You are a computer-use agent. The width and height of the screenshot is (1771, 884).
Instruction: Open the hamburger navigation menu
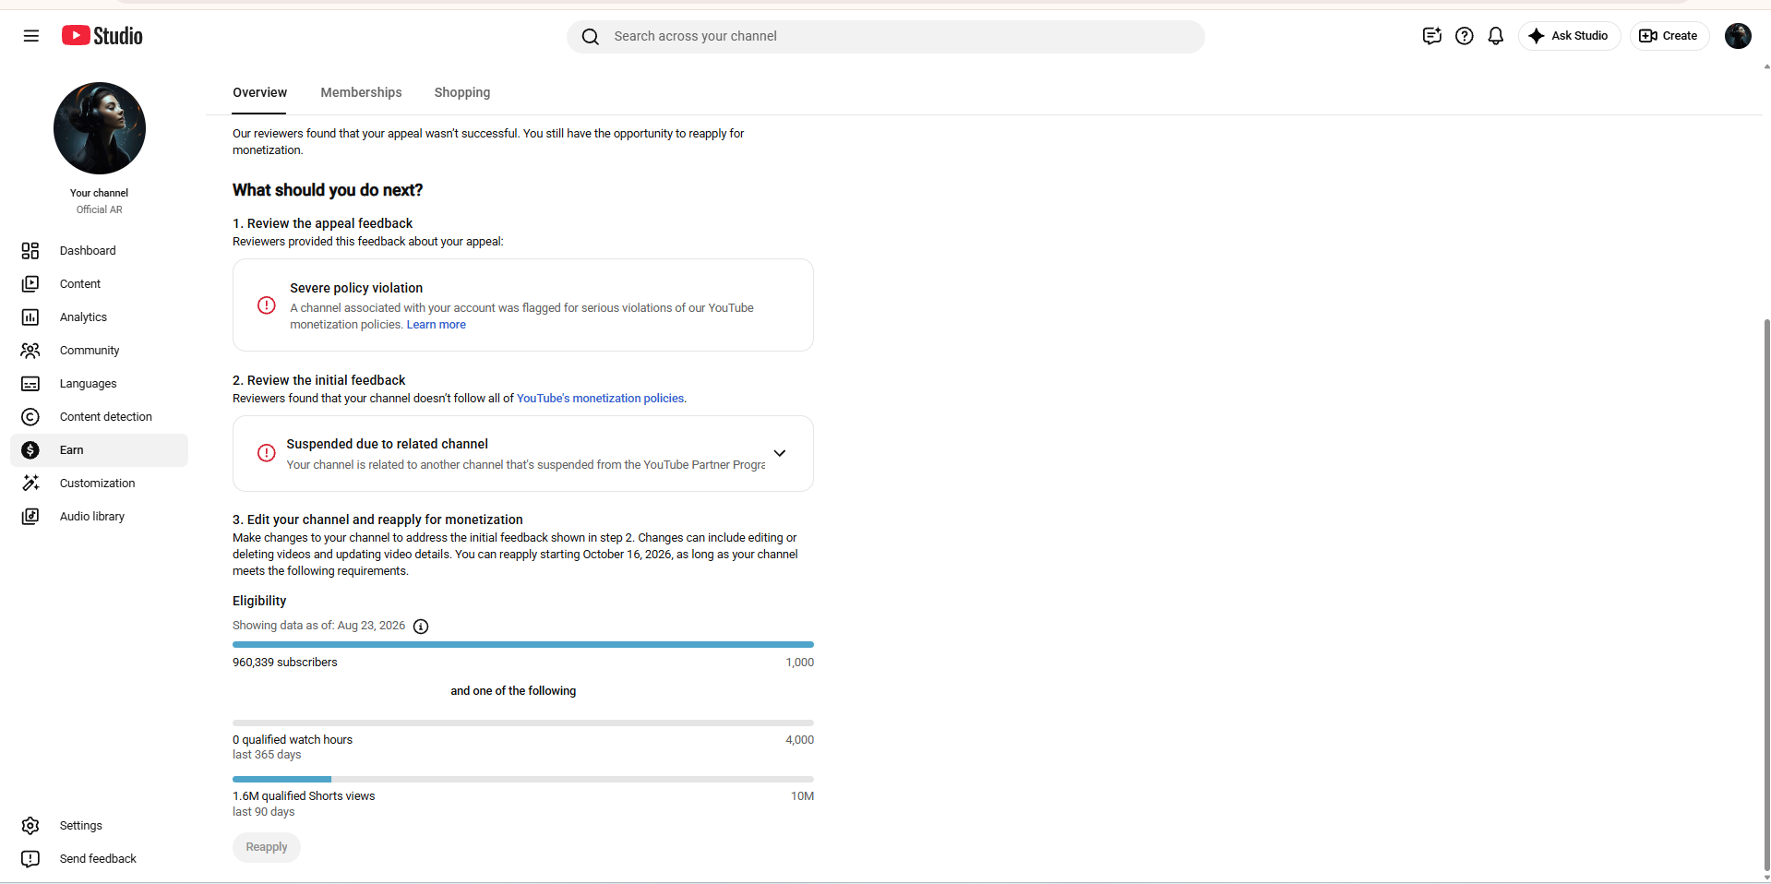click(31, 36)
